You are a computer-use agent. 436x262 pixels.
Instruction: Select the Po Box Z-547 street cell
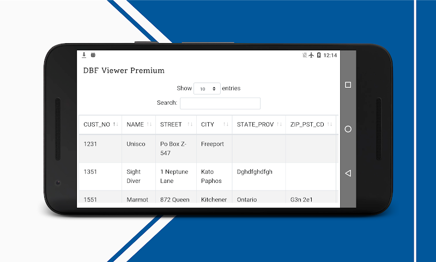coord(176,148)
